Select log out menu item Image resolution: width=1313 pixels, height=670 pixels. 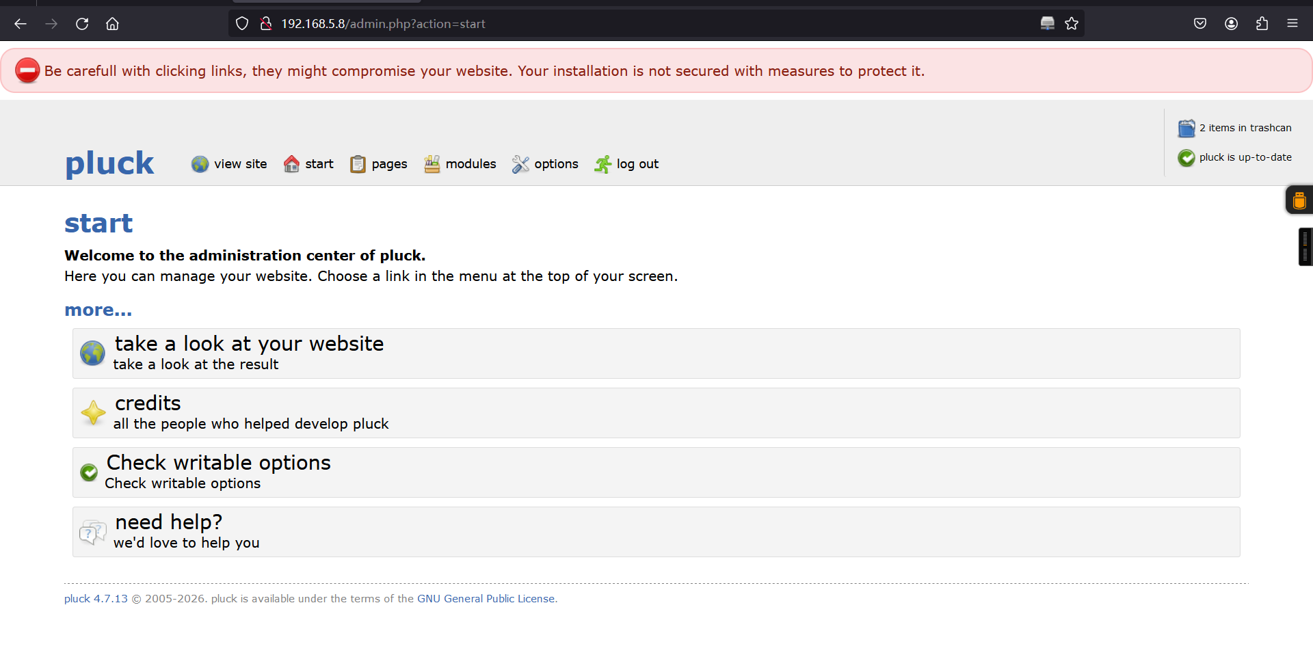(x=637, y=164)
